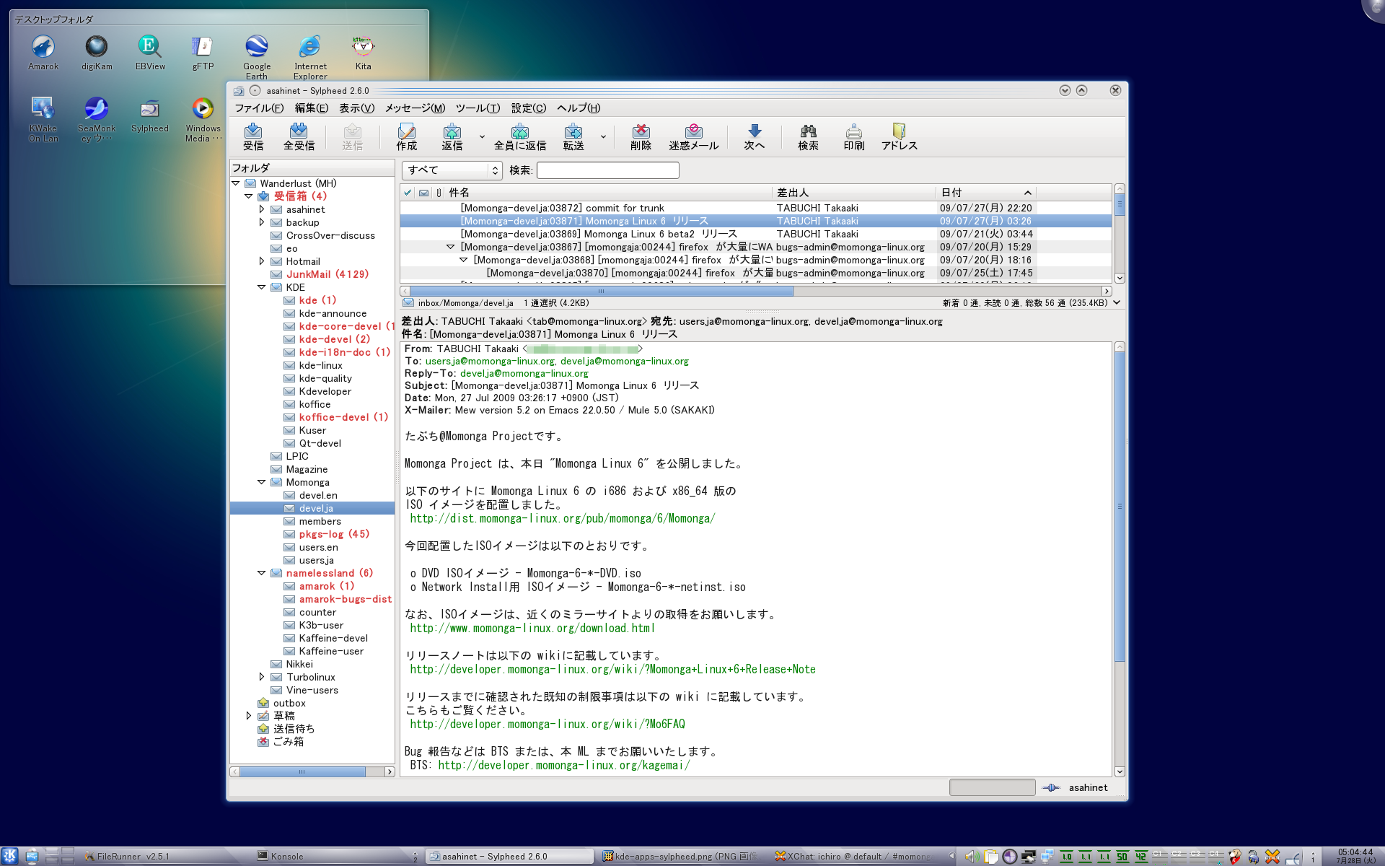Image resolution: width=1385 pixels, height=866 pixels.
Task: Click the Reply to All (全員に返信) icon
Action: click(520, 136)
